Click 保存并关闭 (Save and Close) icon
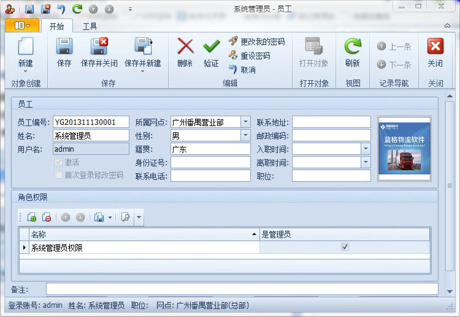 pyautogui.click(x=99, y=48)
